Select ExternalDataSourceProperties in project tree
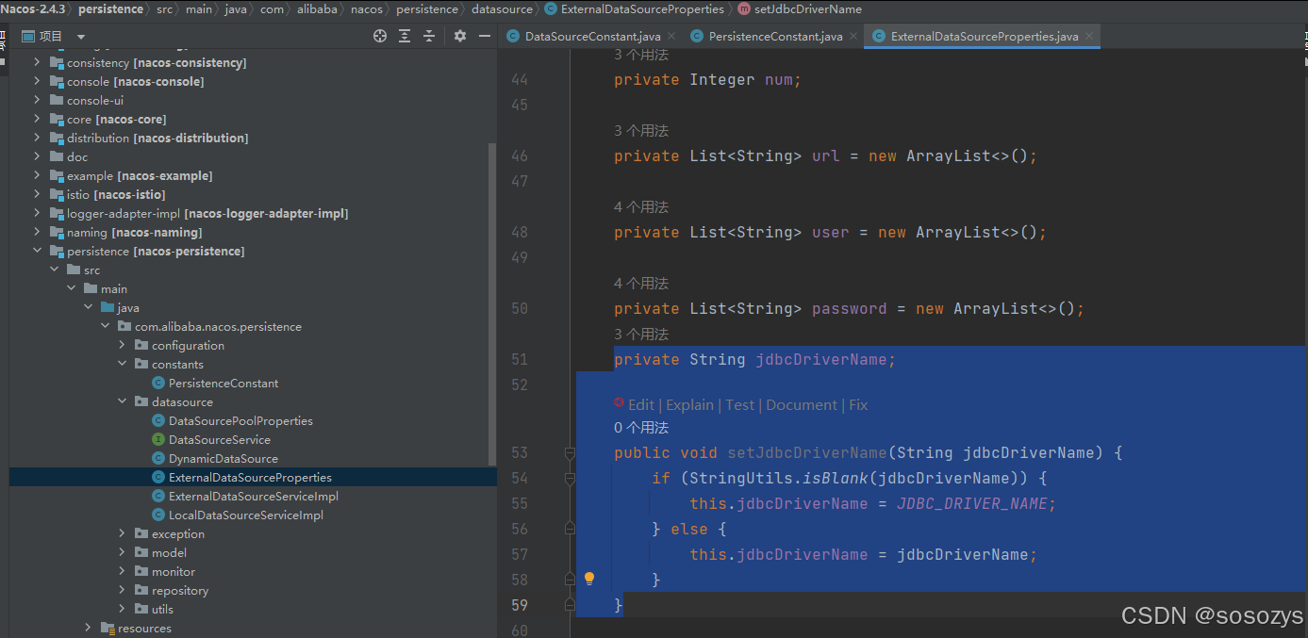1308x638 pixels. coord(253,477)
